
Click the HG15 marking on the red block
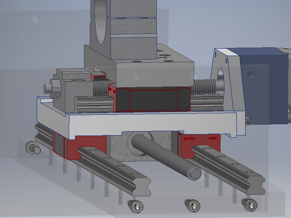tap(212, 138)
